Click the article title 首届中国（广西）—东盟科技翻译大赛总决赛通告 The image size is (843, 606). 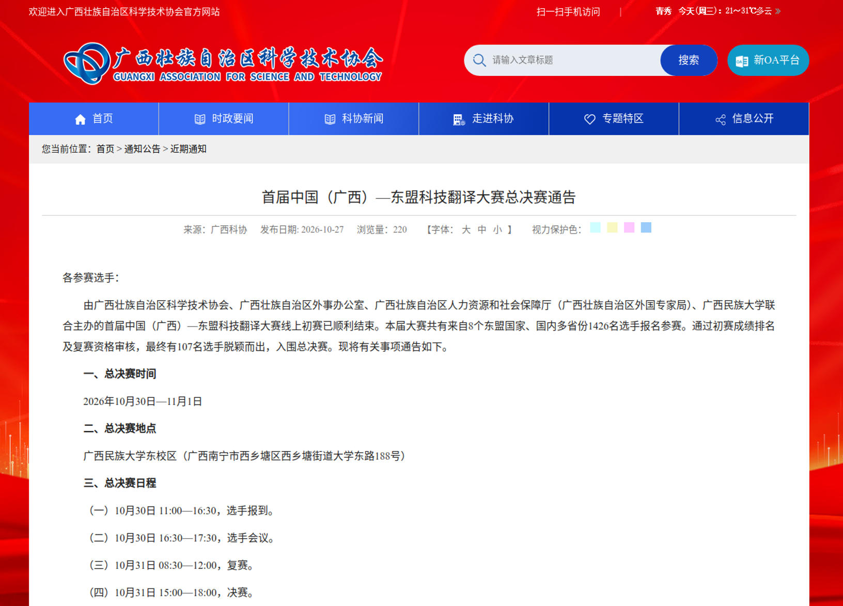point(419,197)
